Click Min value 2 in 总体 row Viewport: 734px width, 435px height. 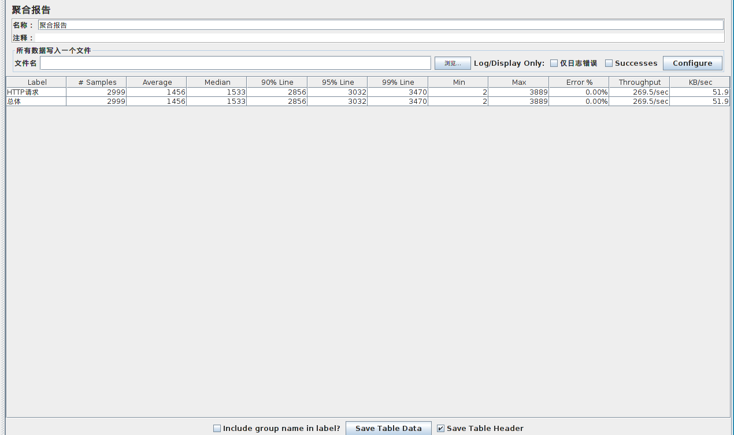tap(458, 101)
